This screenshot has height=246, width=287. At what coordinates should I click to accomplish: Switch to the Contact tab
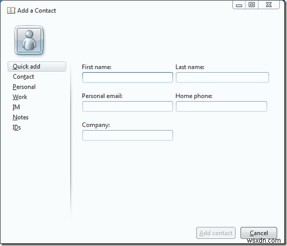[x=24, y=77]
